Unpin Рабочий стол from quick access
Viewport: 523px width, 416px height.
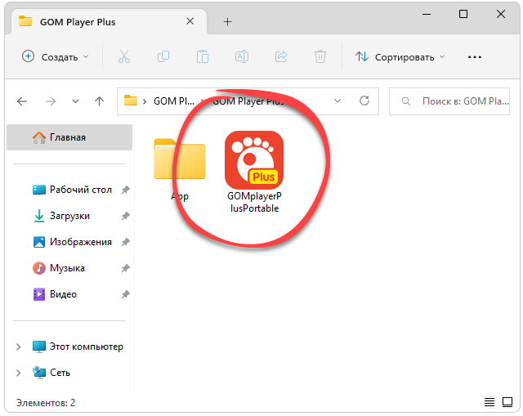click(125, 190)
